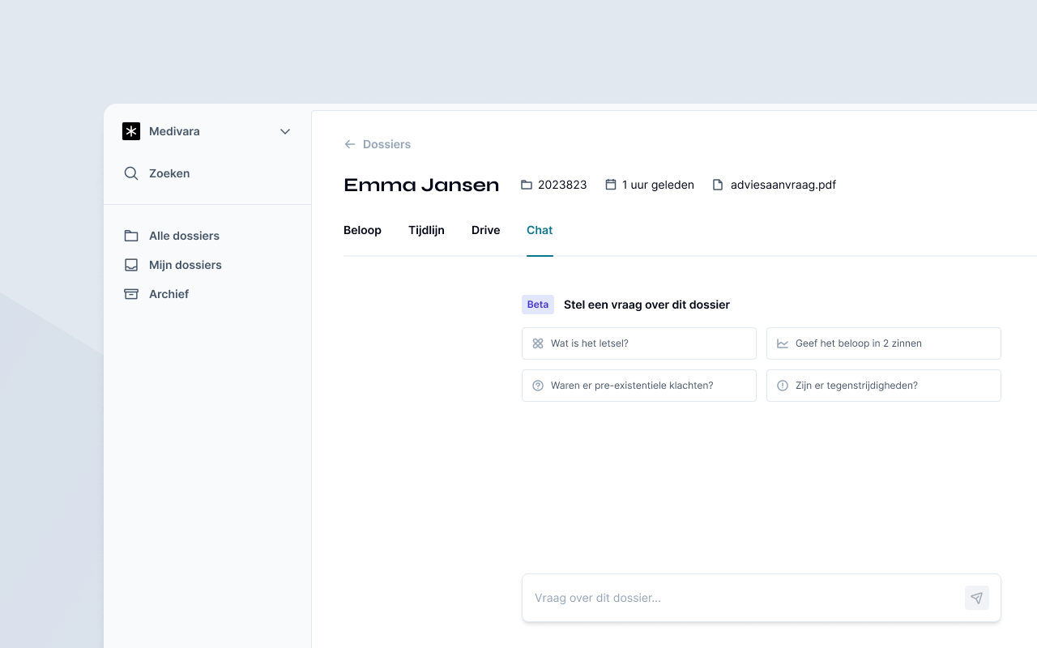
Task: Click the back arrow icon beside Dossiers
Action: [x=350, y=144]
